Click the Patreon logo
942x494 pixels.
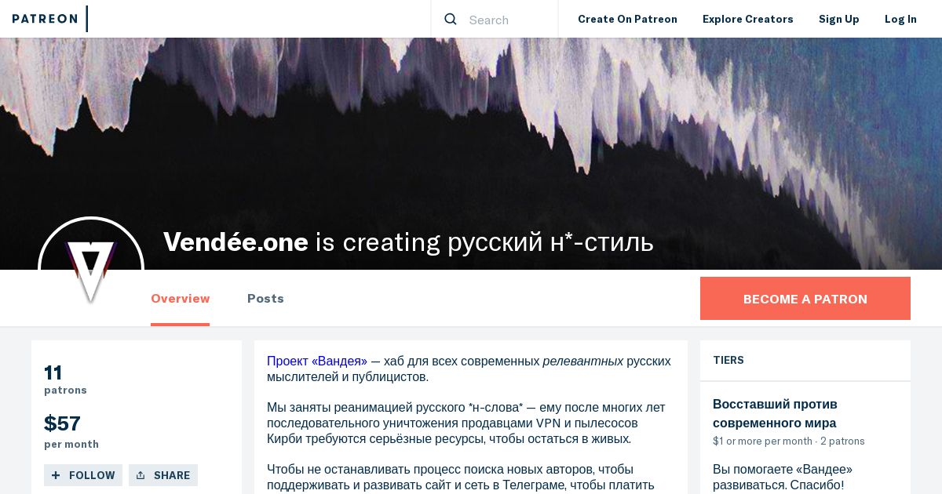tap(46, 19)
